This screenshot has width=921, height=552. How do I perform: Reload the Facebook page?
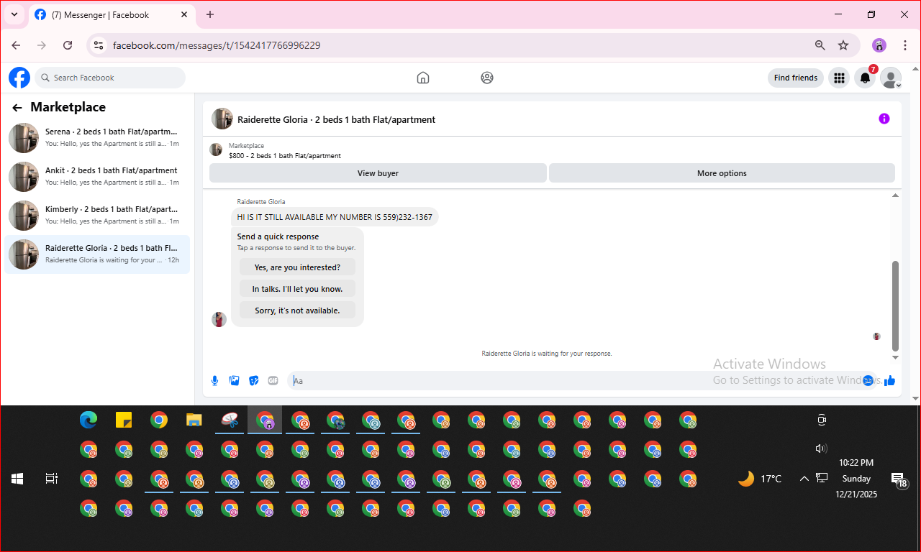pos(68,45)
